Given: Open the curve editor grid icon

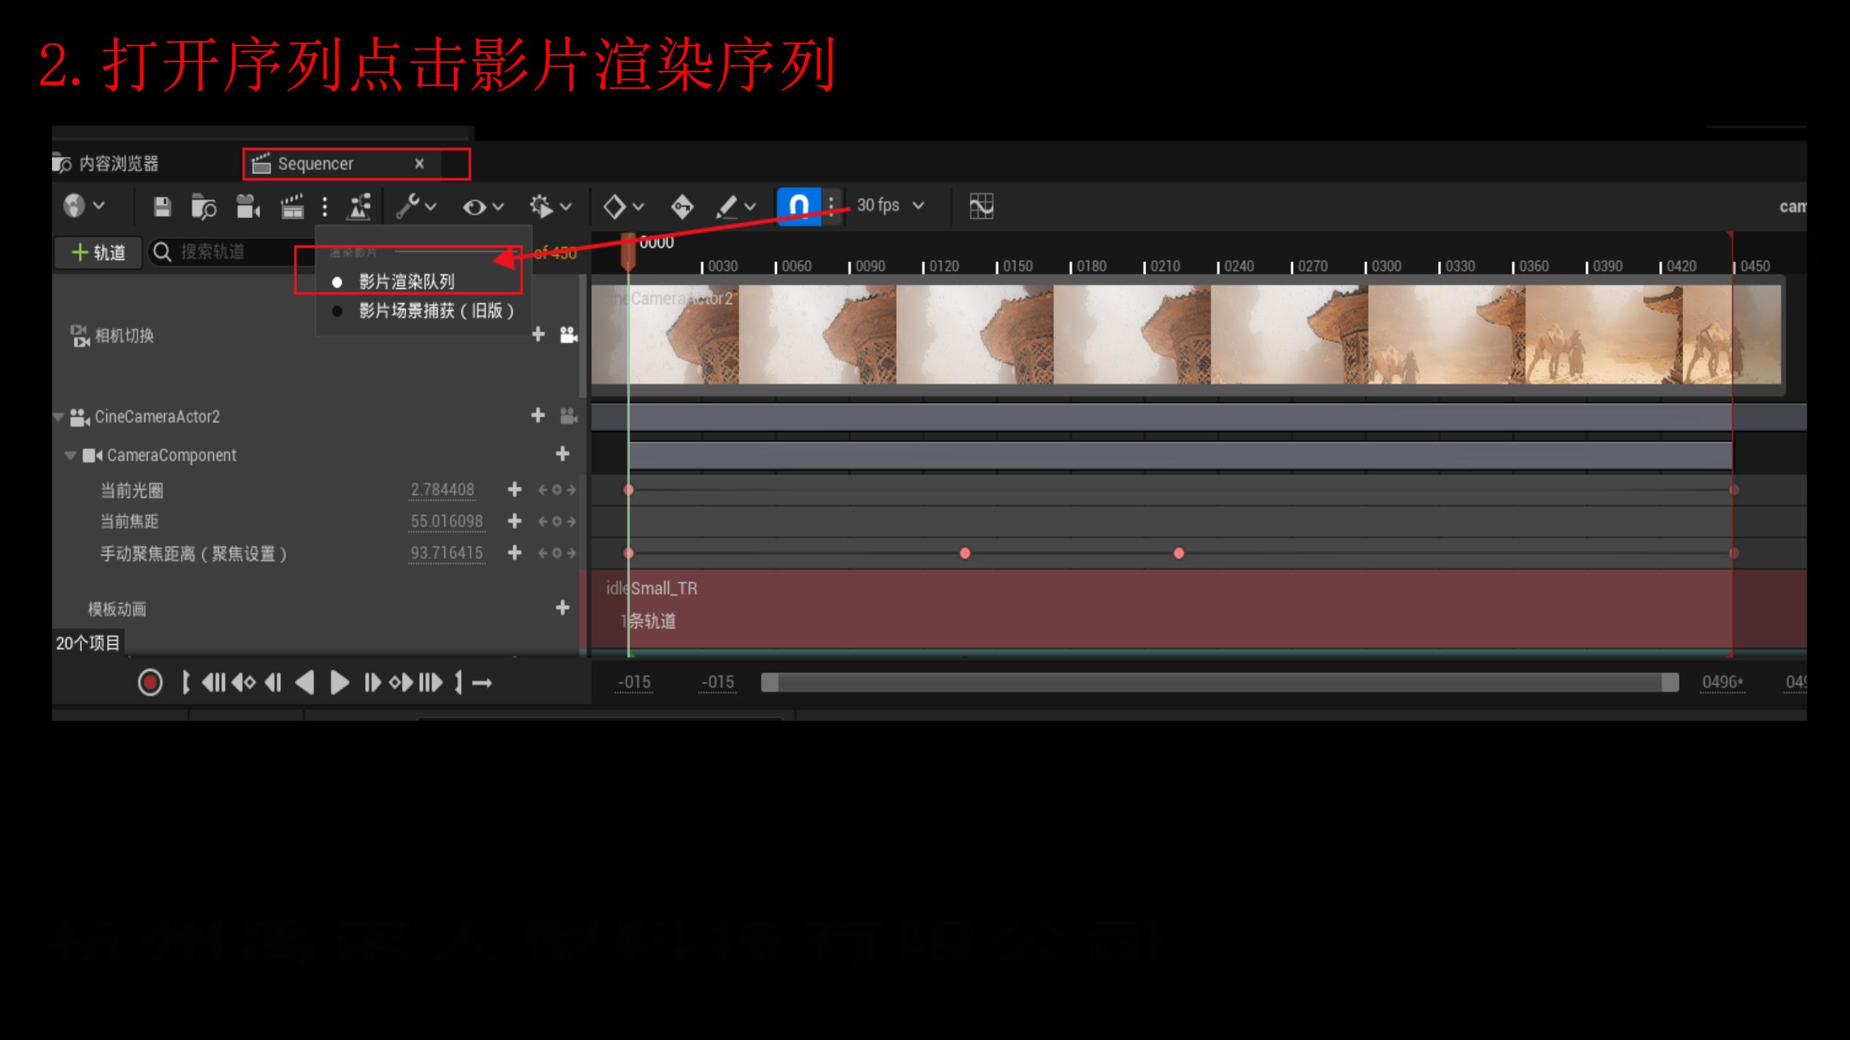Looking at the screenshot, I should click(x=981, y=207).
